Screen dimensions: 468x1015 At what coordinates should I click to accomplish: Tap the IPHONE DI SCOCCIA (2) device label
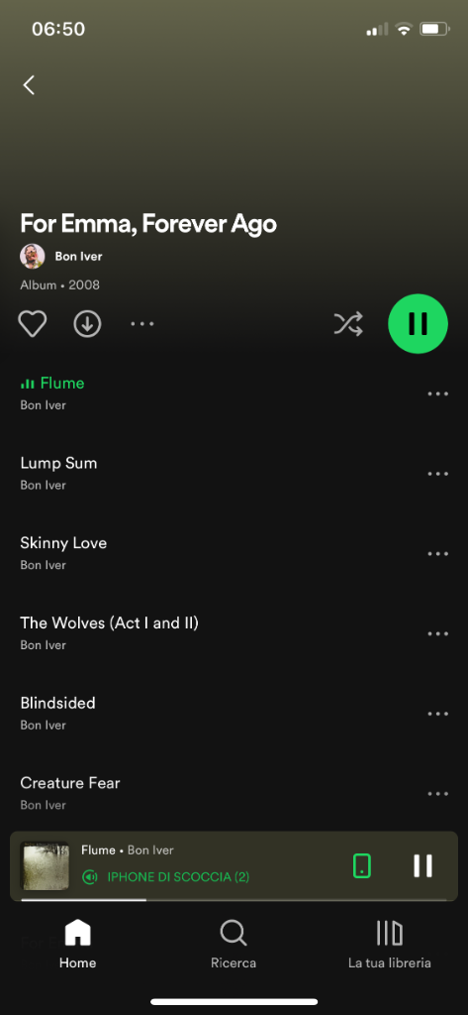178,877
